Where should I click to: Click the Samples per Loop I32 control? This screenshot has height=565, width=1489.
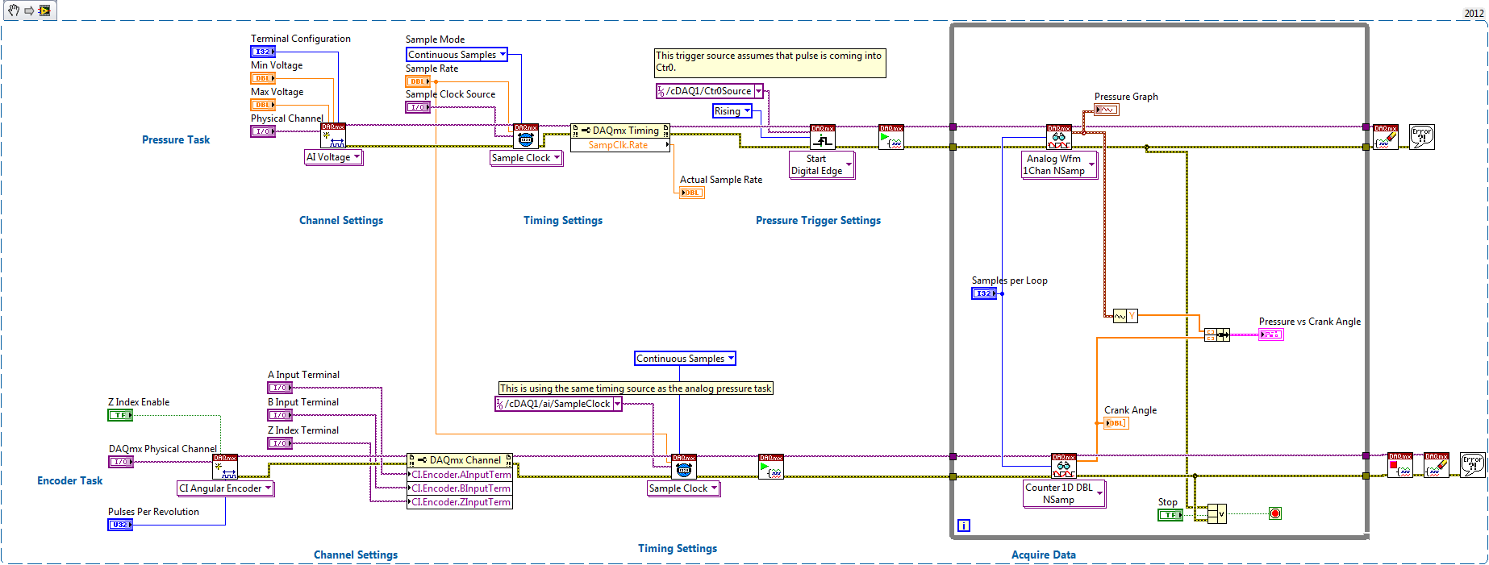pos(984,293)
